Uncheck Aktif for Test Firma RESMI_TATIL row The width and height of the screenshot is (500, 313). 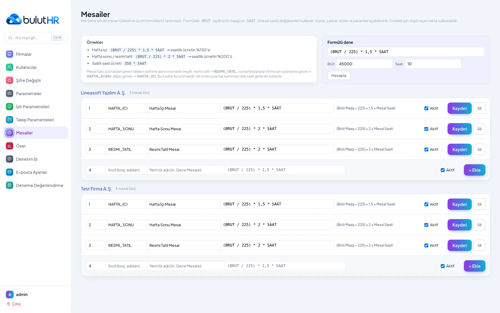[x=426, y=246]
